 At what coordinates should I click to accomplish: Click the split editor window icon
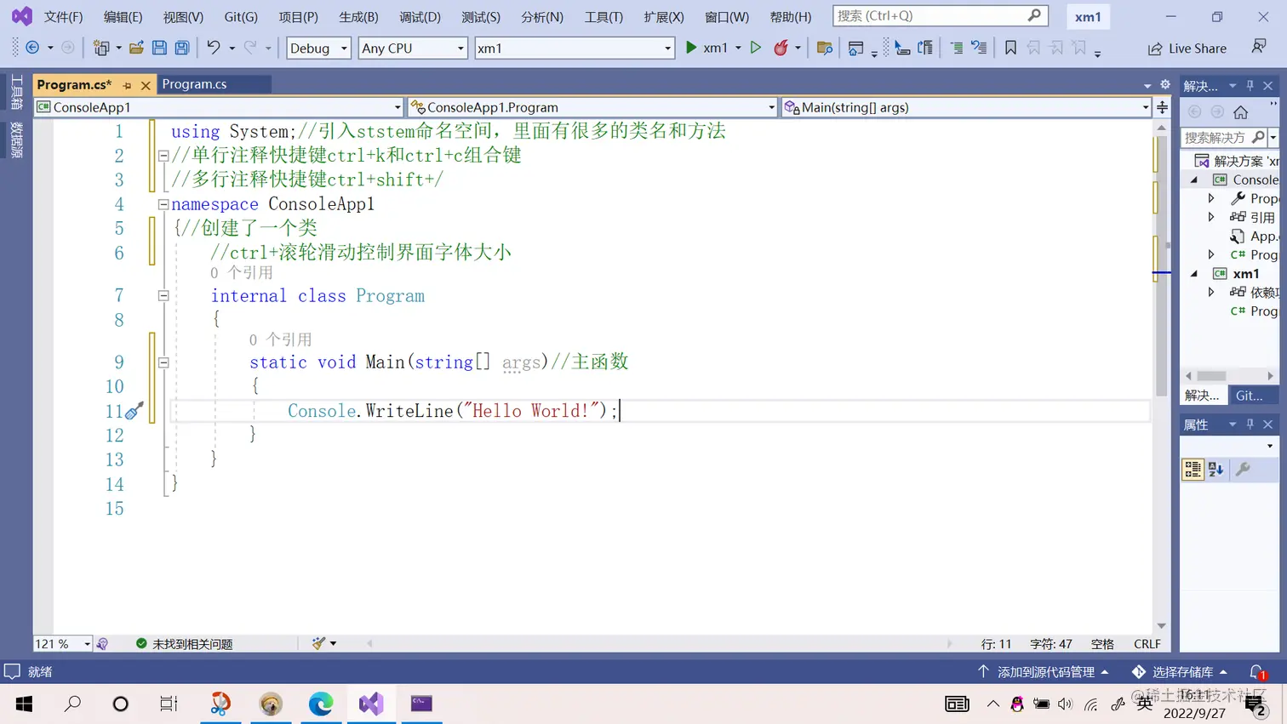[x=1162, y=107]
